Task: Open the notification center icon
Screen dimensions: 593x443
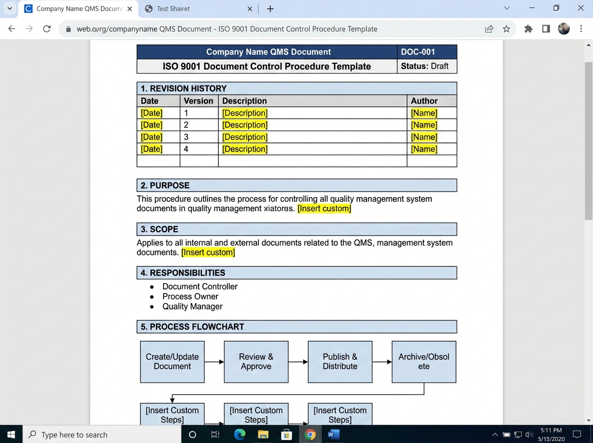Action: point(576,435)
